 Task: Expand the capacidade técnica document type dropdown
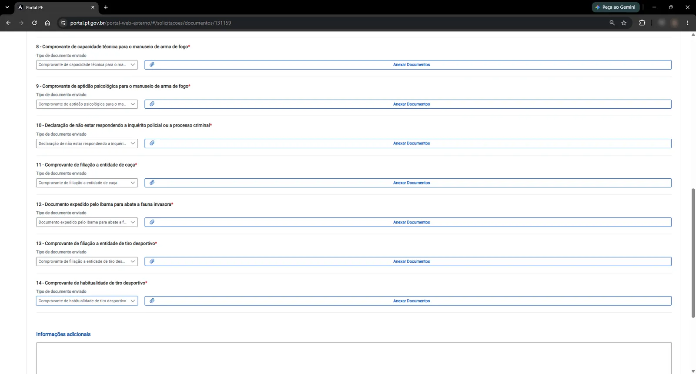click(87, 65)
